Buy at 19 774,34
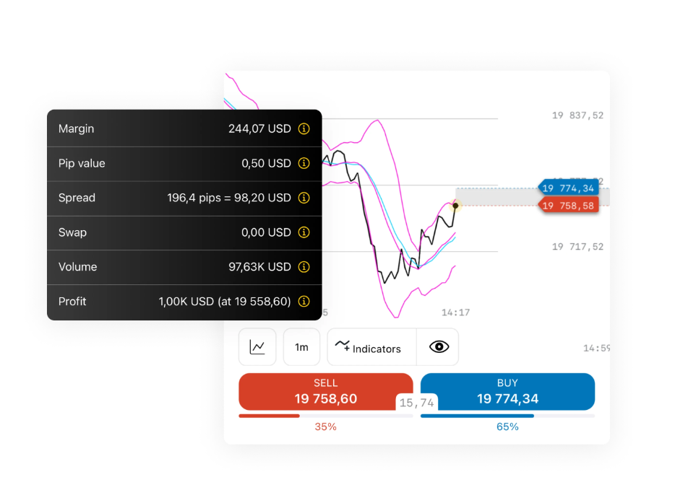688x503 pixels. tap(507, 392)
